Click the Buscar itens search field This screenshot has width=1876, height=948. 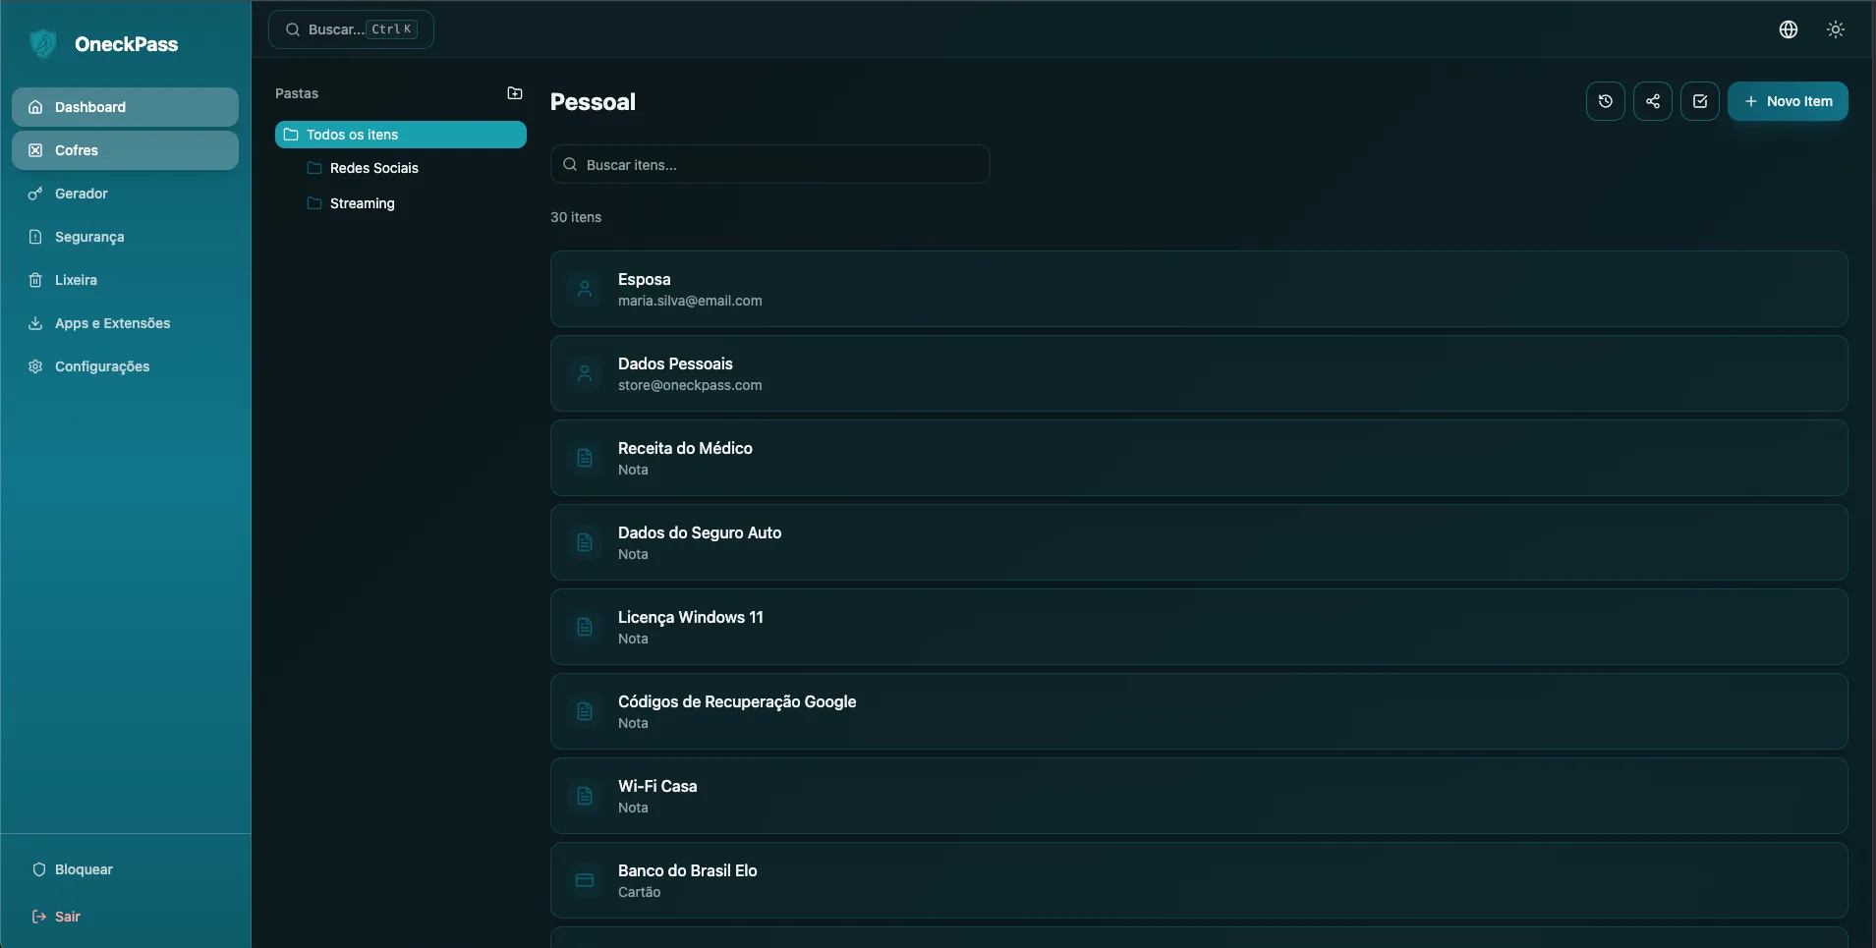[x=769, y=164]
